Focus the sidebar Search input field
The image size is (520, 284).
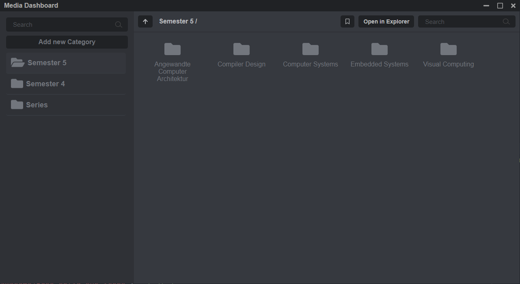[61, 25]
